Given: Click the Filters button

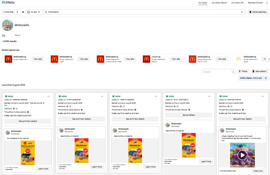Looking at the screenshot, I should point(243,71).
